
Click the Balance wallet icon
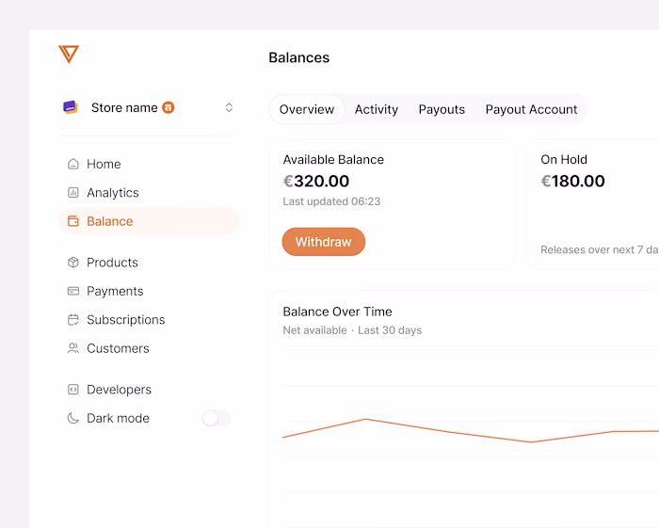click(x=73, y=221)
